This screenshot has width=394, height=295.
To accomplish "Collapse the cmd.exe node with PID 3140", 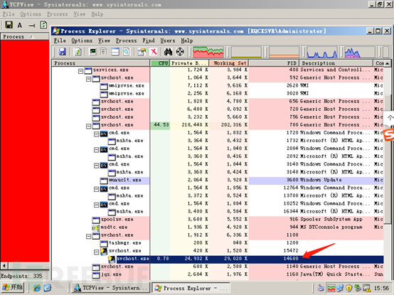I will [96, 166].
